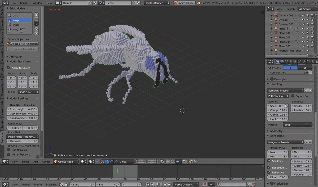The height and width of the screenshot is (187, 318).
Task: Click the rotate manipulator arc icon
Action: tap(111, 162)
